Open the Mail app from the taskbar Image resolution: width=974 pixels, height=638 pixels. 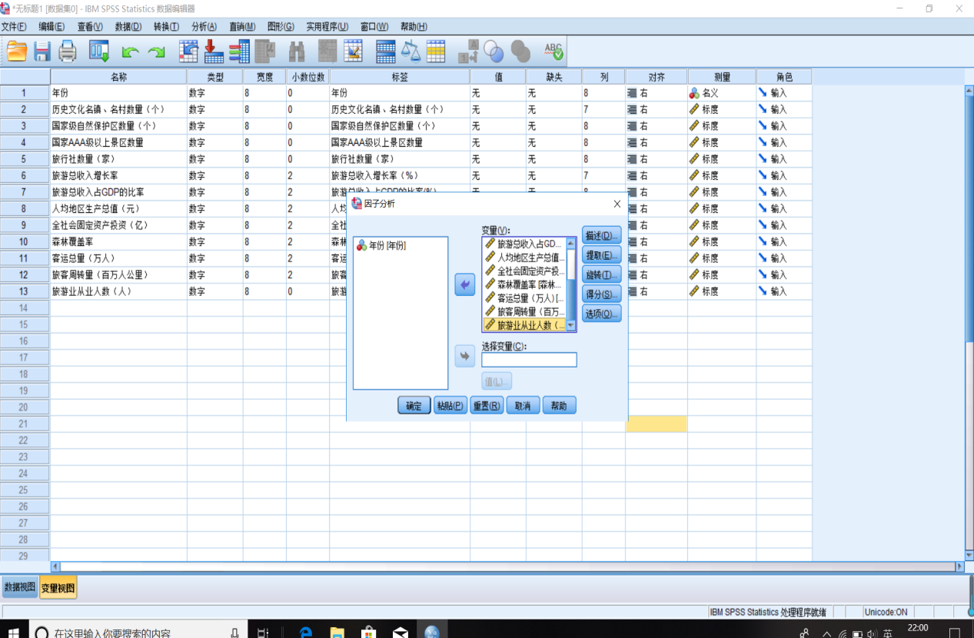pos(400,632)
